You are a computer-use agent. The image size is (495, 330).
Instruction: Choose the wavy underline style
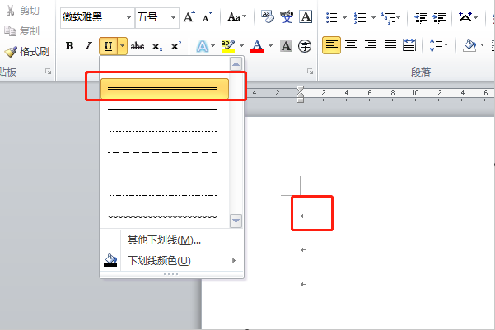(162, 216)
